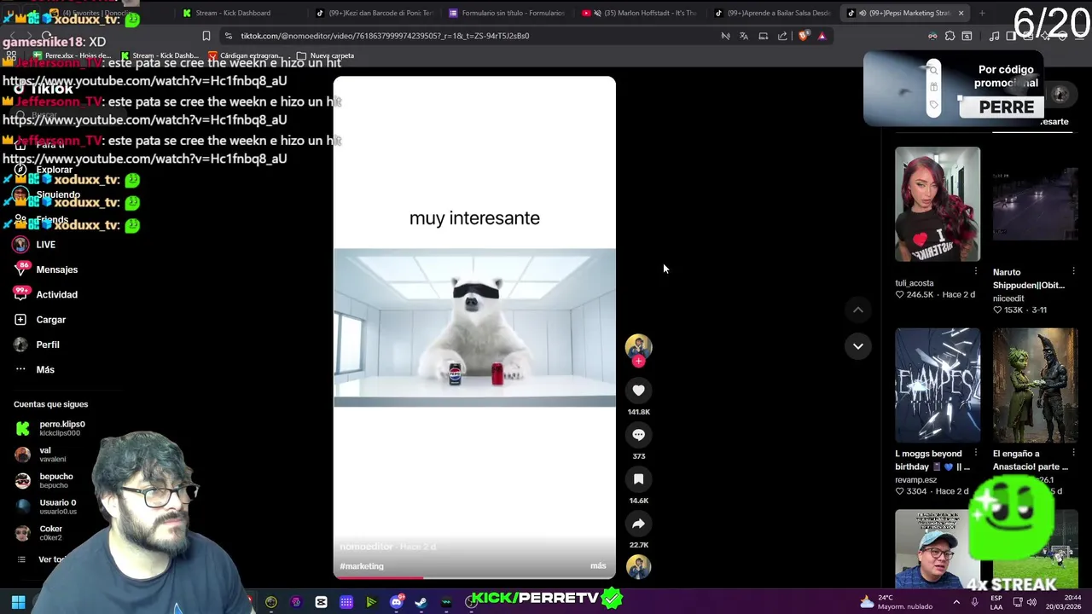Open 'Stream - Kick Dashb...' bookmark

tap(160, 55)
